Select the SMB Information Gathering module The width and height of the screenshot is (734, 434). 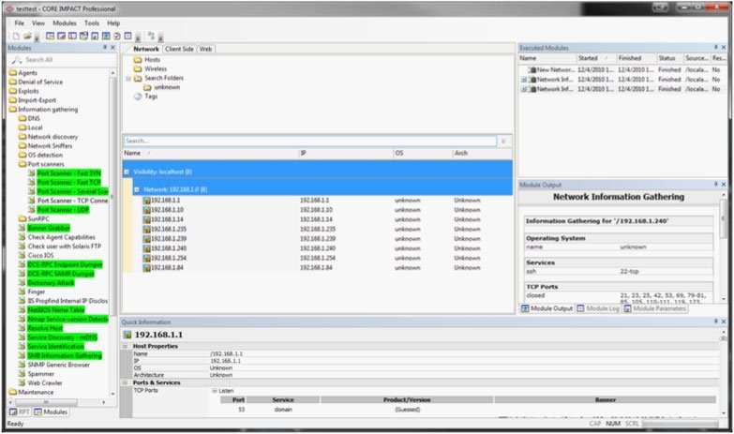point(65,356)
